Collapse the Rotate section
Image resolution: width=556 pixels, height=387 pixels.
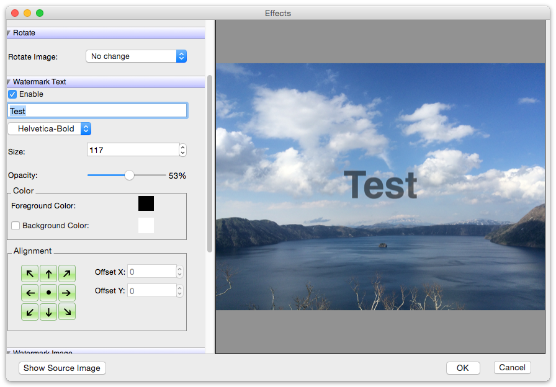point(7,32)
